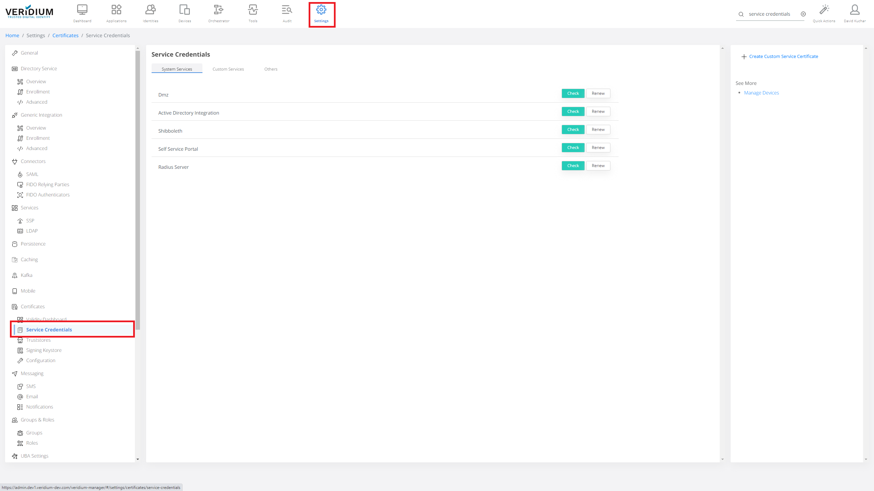
Task: Switch to the Custom Services tab
Action: 228,69
